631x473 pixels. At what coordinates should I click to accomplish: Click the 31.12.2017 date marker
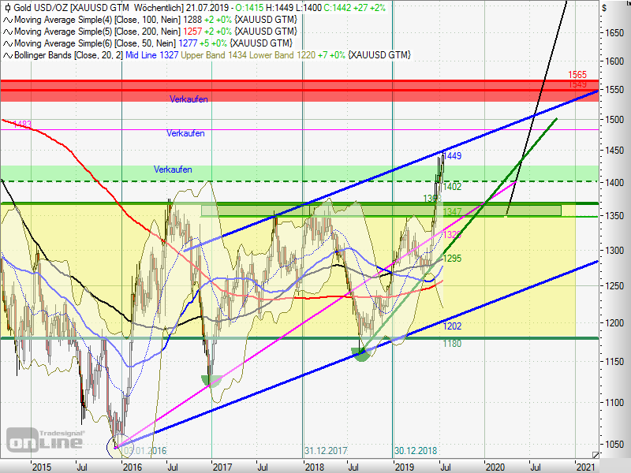[x=326, y=450]
